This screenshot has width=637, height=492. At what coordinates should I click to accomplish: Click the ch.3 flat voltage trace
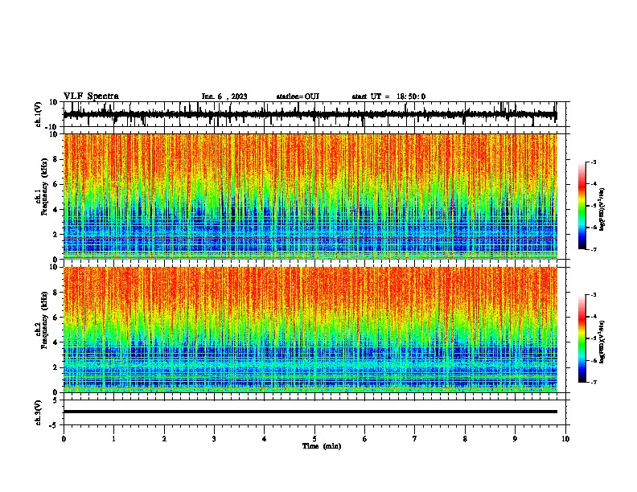[310, 412]
